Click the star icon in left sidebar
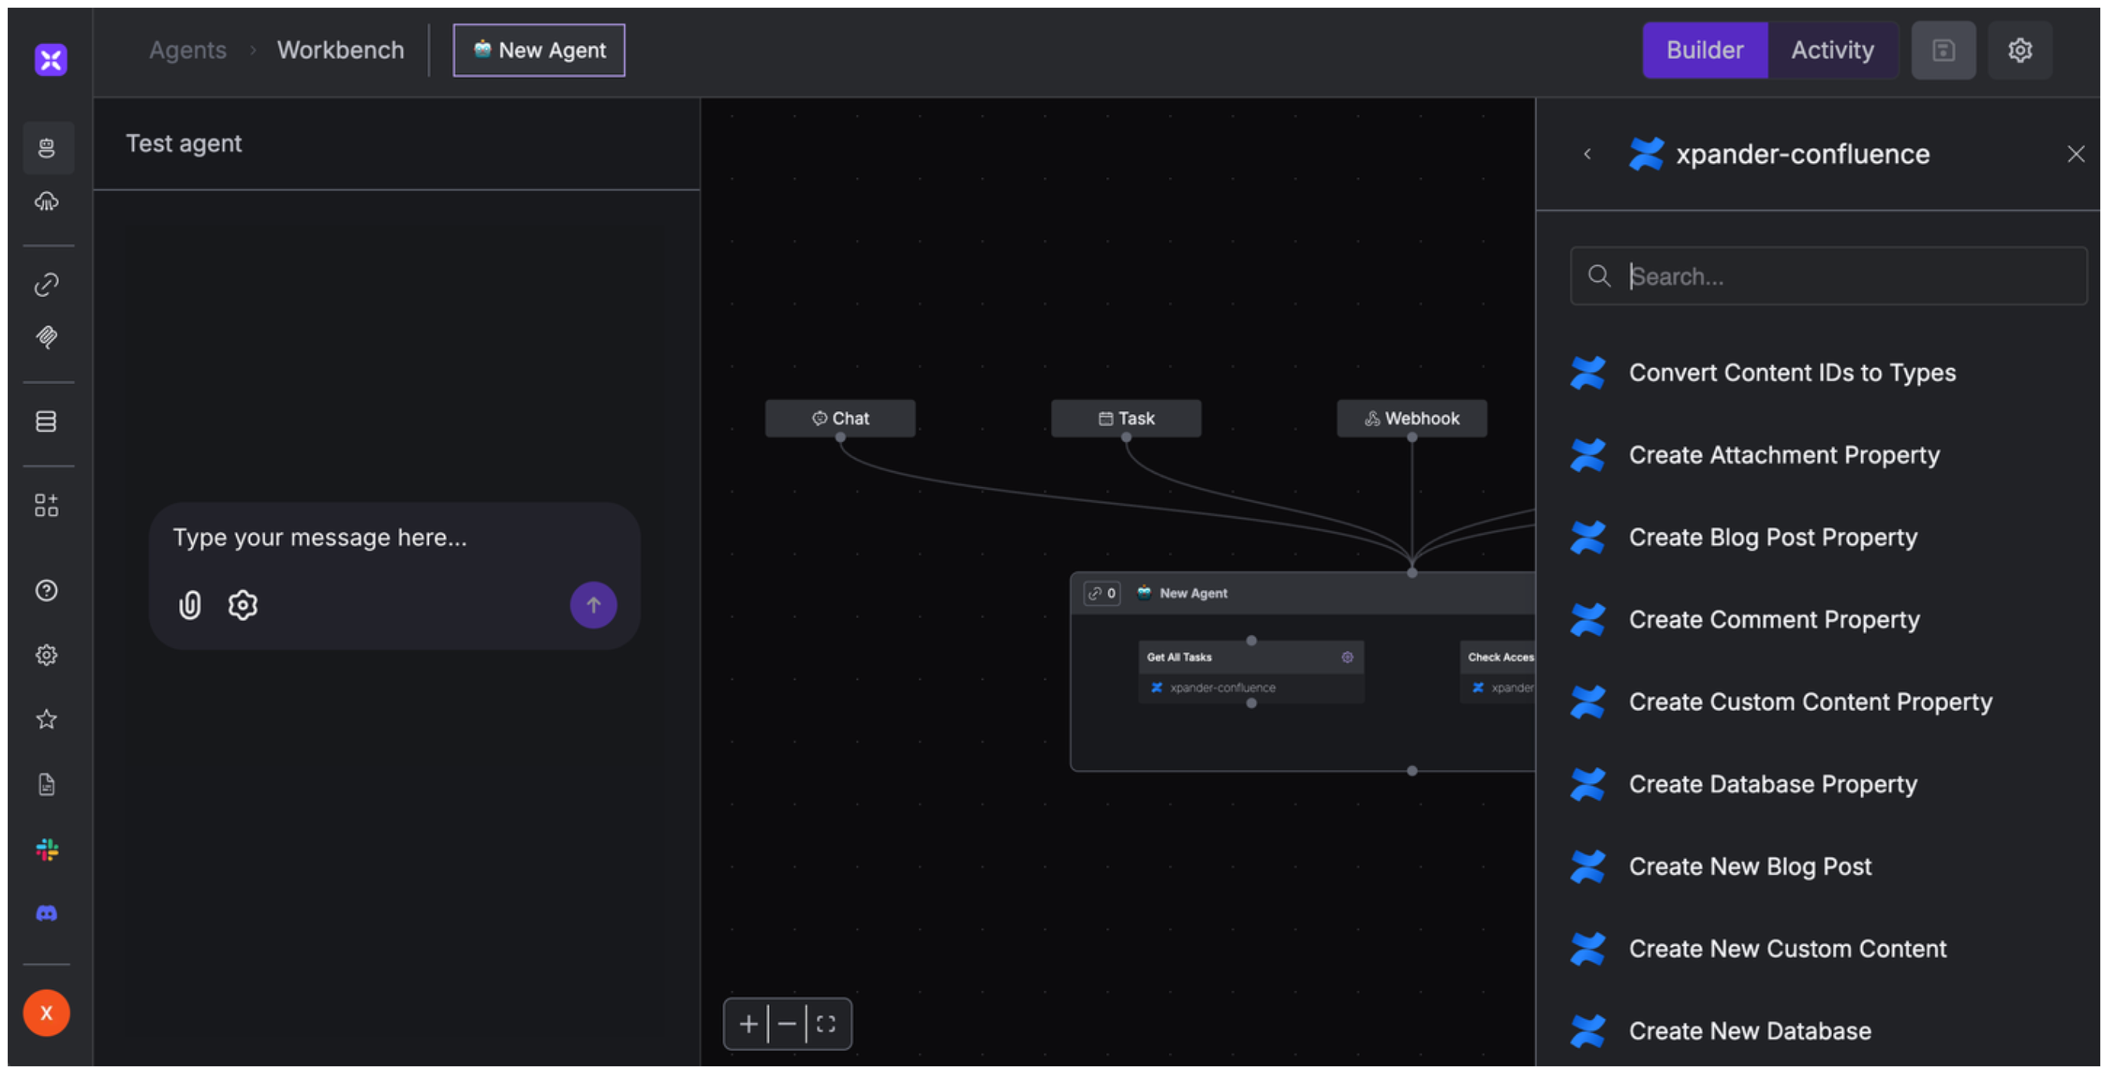The image size is (2108, 1074). 47,719
